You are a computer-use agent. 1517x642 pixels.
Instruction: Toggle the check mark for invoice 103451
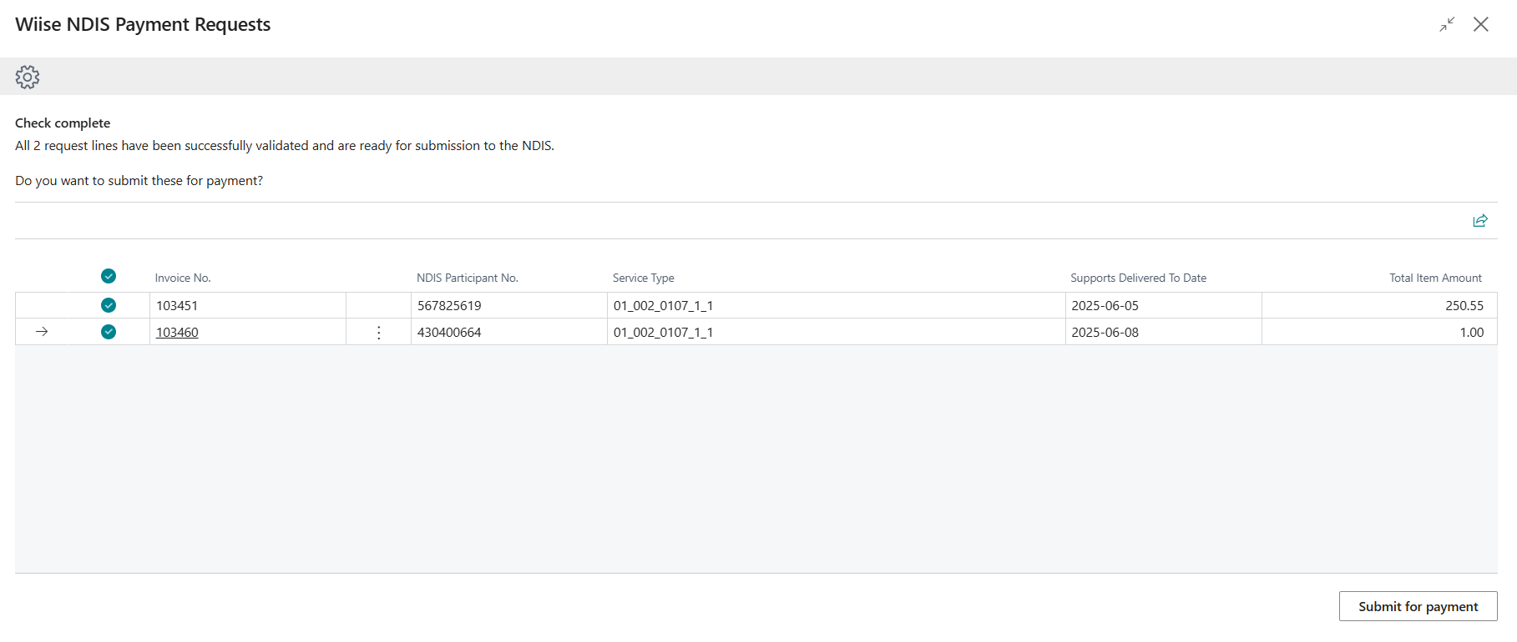[109, 305]
